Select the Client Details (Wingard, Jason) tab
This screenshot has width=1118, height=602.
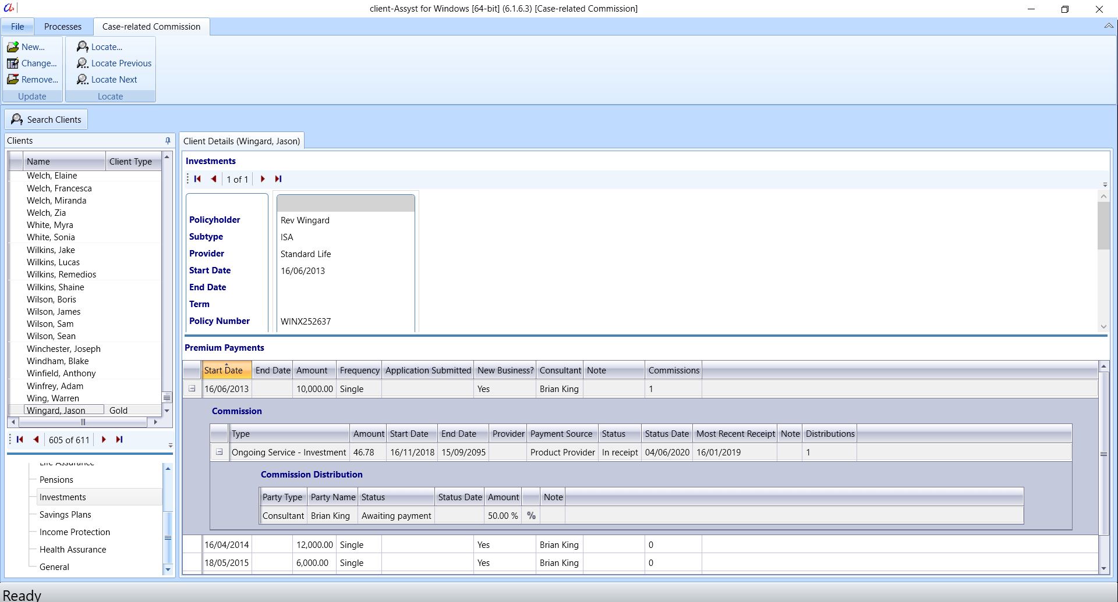pyautogui.click(x=242, y=141)
